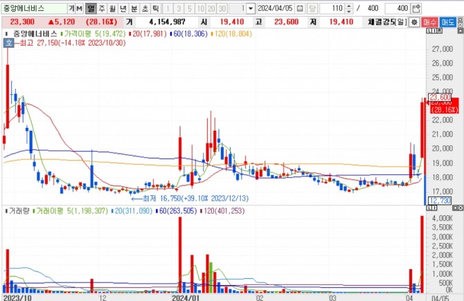This screenshot has width=464, height=301.
Task: Click the 2024/04/05 date field
Action: (x=276, y=8)
